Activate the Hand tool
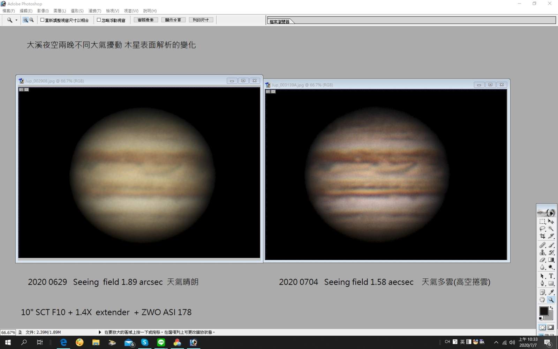The height and width of the screenshot is (349, 558). coord(542,300)
